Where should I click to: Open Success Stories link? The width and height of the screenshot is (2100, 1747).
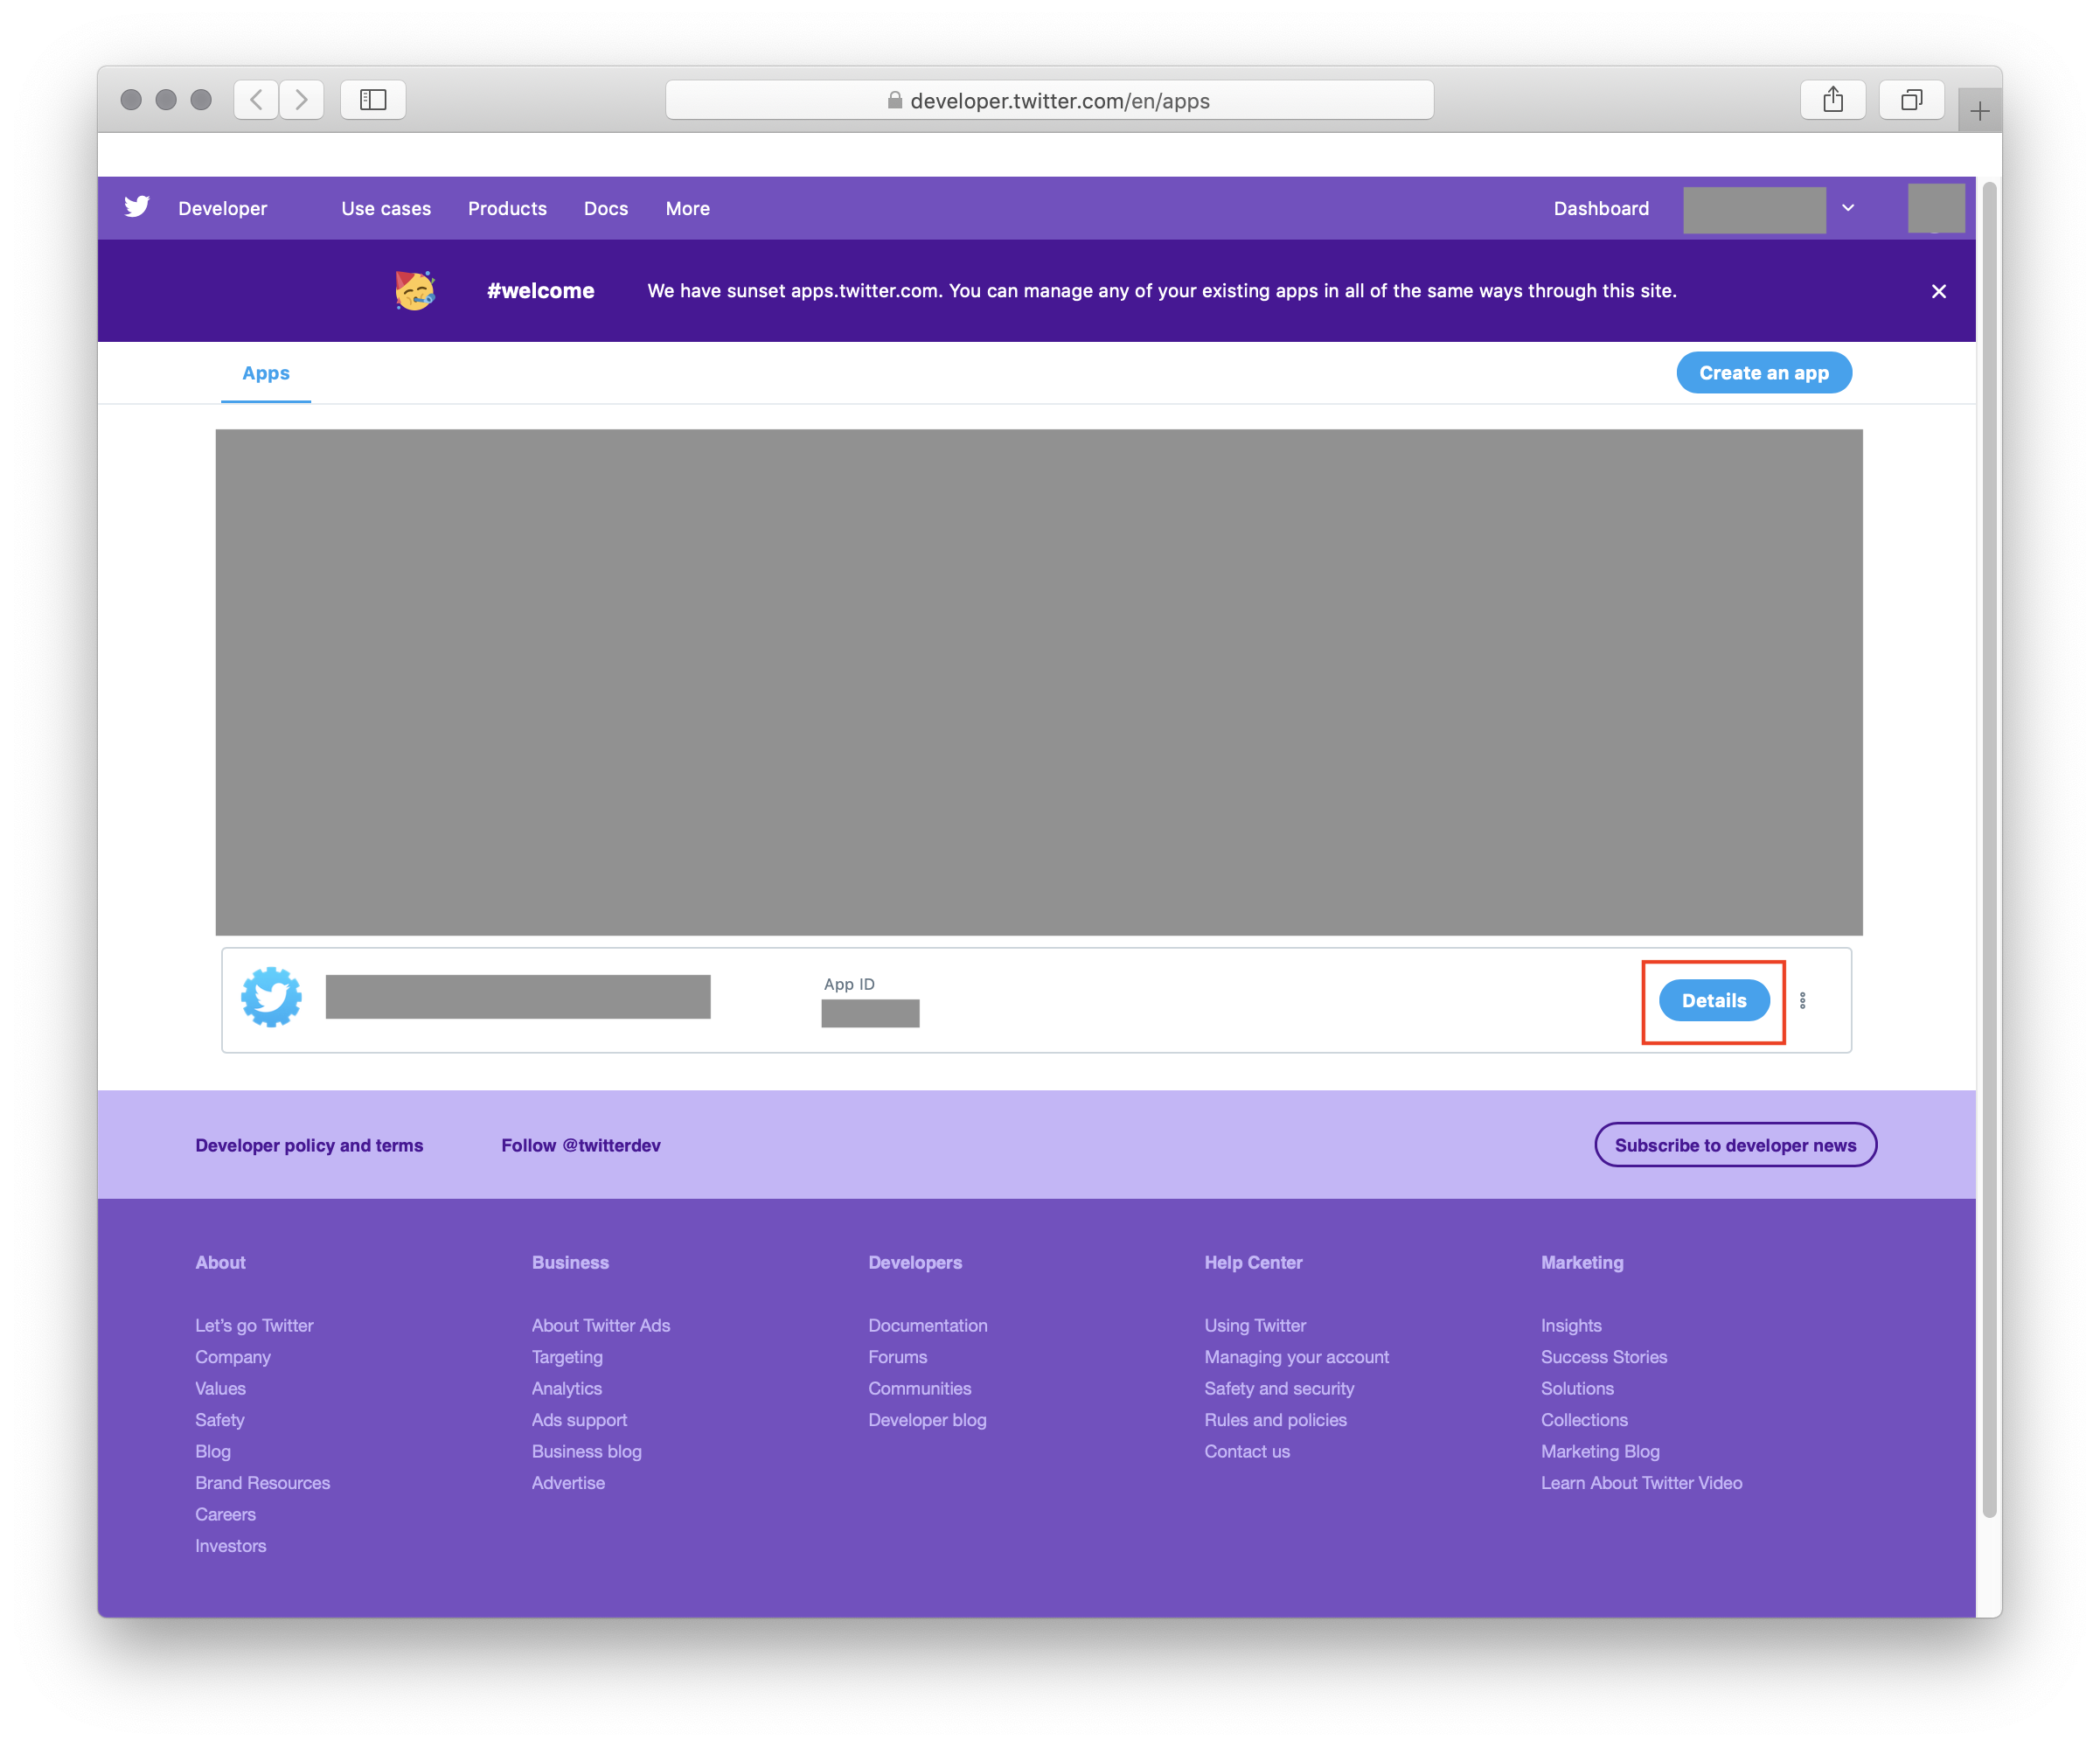[x=1603, y=1357]
